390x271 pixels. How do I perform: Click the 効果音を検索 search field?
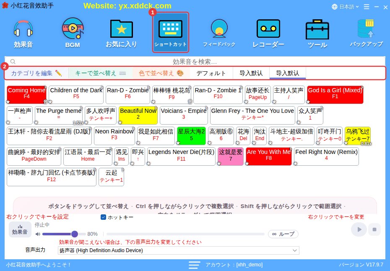(195, 62)
